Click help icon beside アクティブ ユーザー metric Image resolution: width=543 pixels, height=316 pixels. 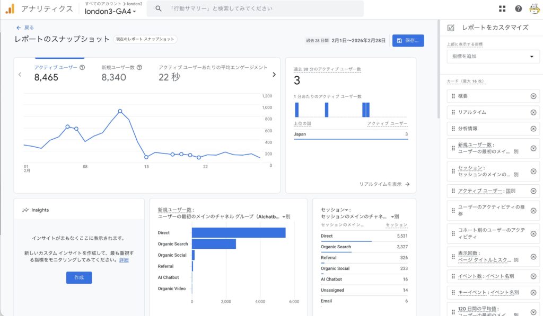pyautogui.click(x=82, y=68)
